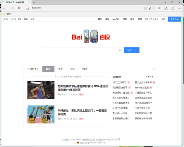The height and width of the screenshot is (147, 184).
Task: Open the Hub three-lines icon
Action: pos(159,8)
